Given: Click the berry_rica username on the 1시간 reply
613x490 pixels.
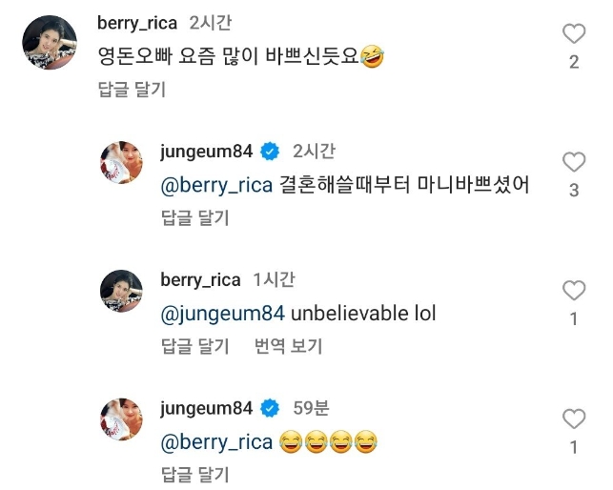Looking at the screenshot, I should click(x=201, y=280).
